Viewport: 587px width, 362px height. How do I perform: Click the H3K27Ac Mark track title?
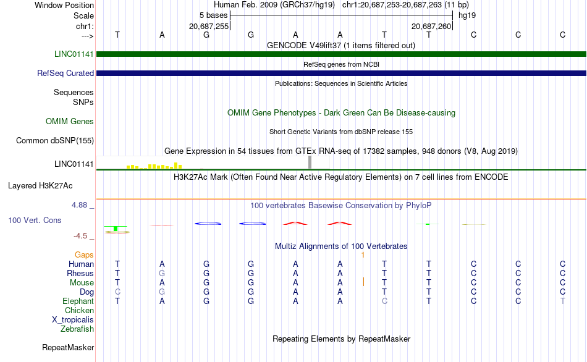(341, 177)
